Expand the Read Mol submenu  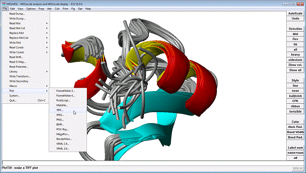(x=26, y=23)
